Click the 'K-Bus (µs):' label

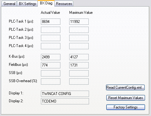[x=17, y=56]
